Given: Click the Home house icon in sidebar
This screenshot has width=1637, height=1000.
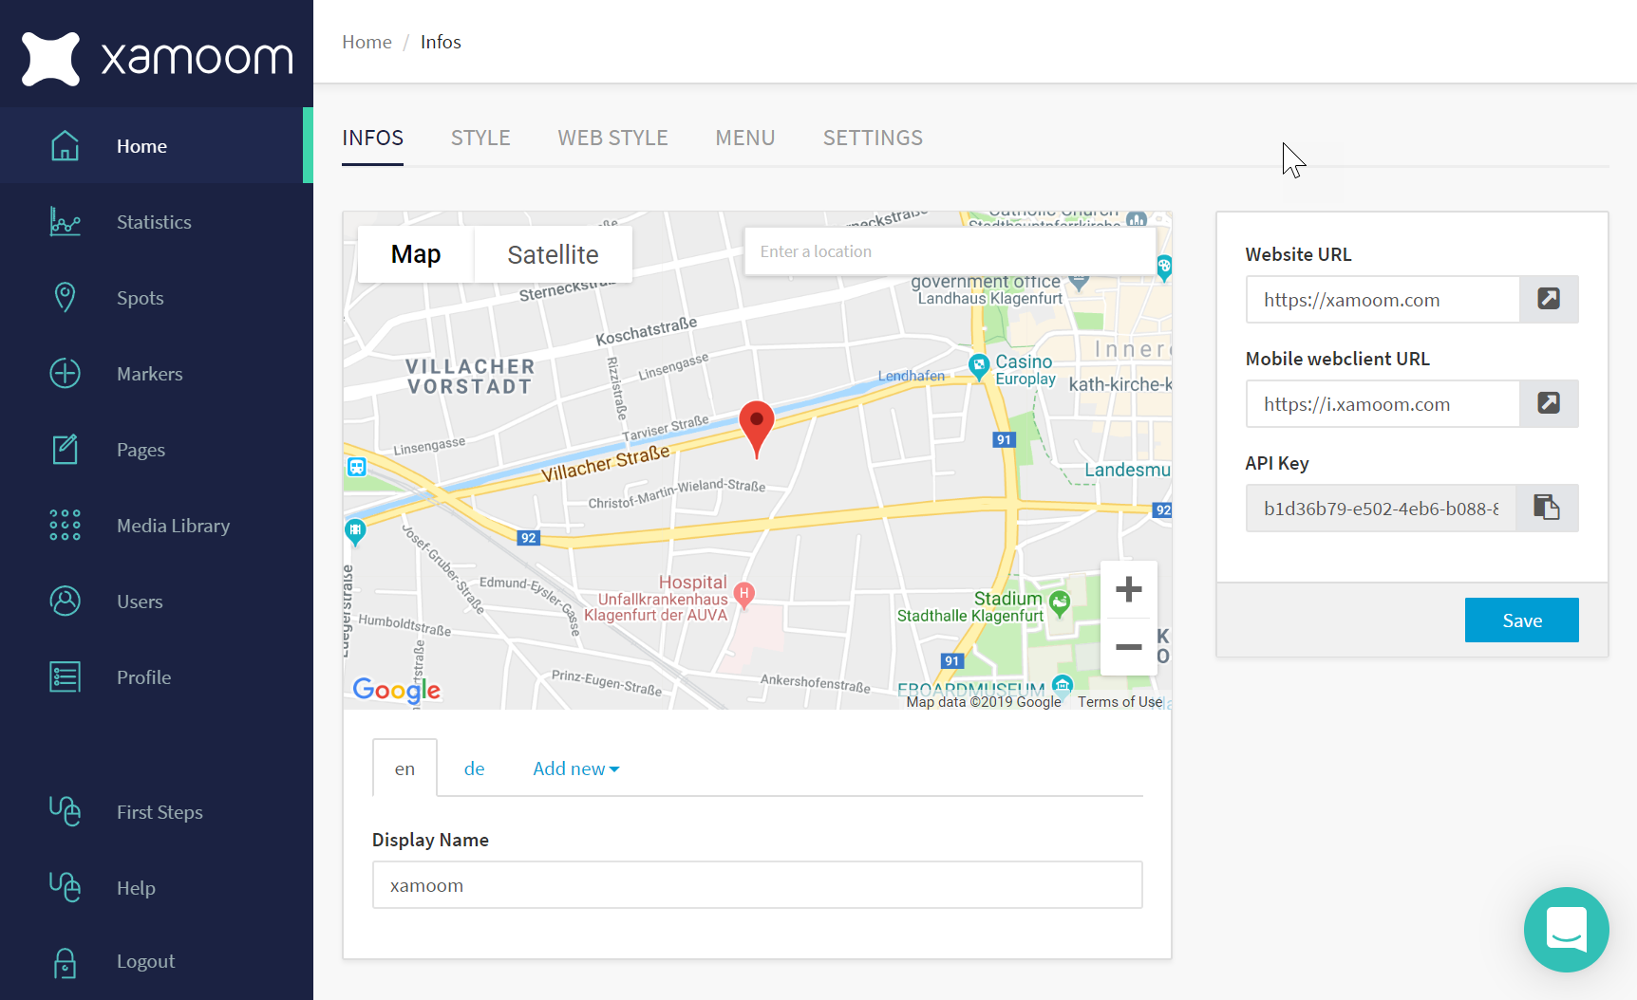Looking at the screenshot, I should coord(65,145).
